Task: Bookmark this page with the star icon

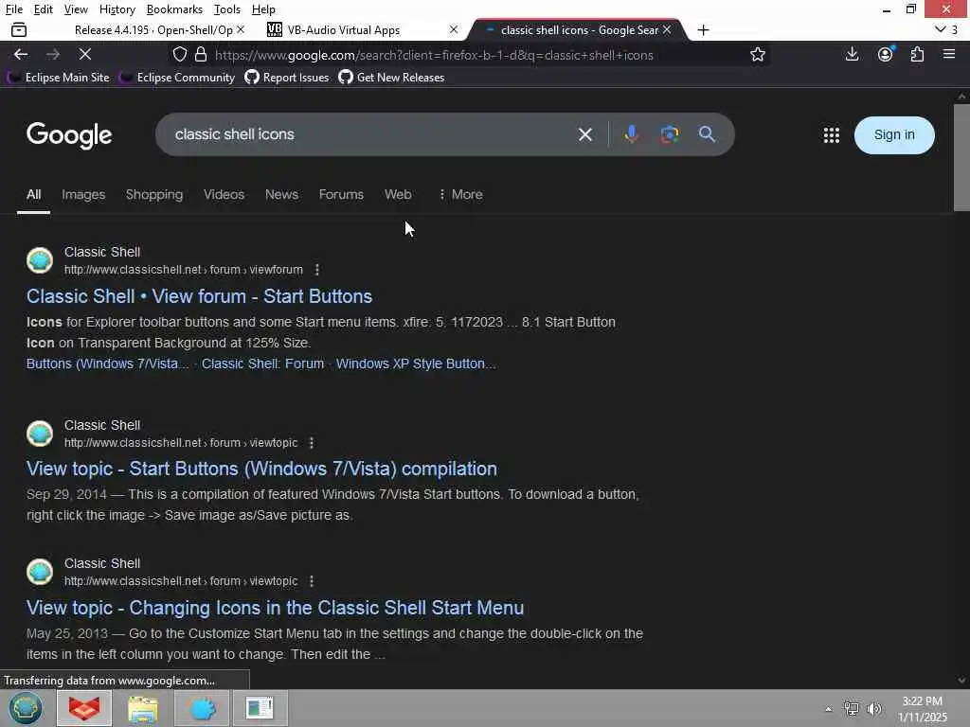Action: tap(757, 54)
